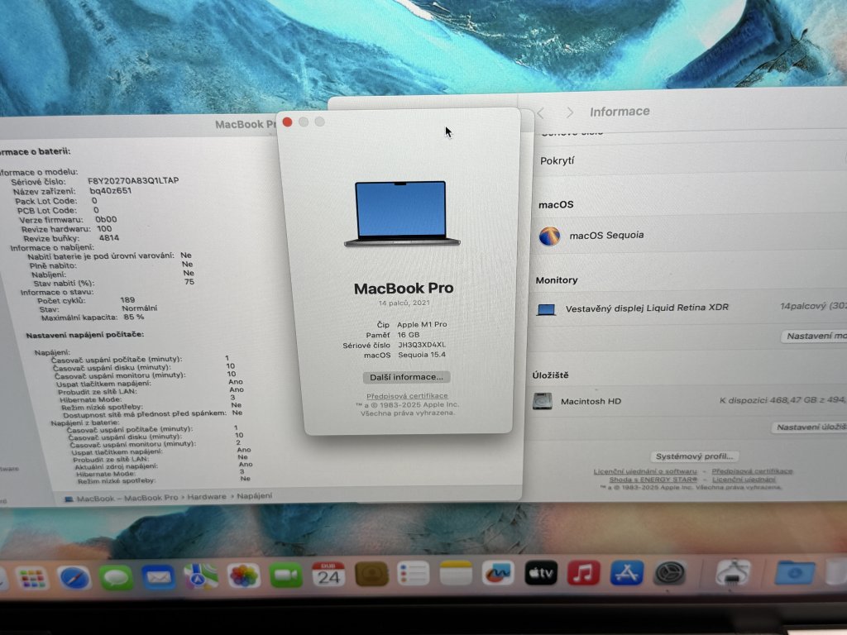Screen dimensions: 847x635
Task: Click the "Systémový profil..." button
Action: click(694, 456)
